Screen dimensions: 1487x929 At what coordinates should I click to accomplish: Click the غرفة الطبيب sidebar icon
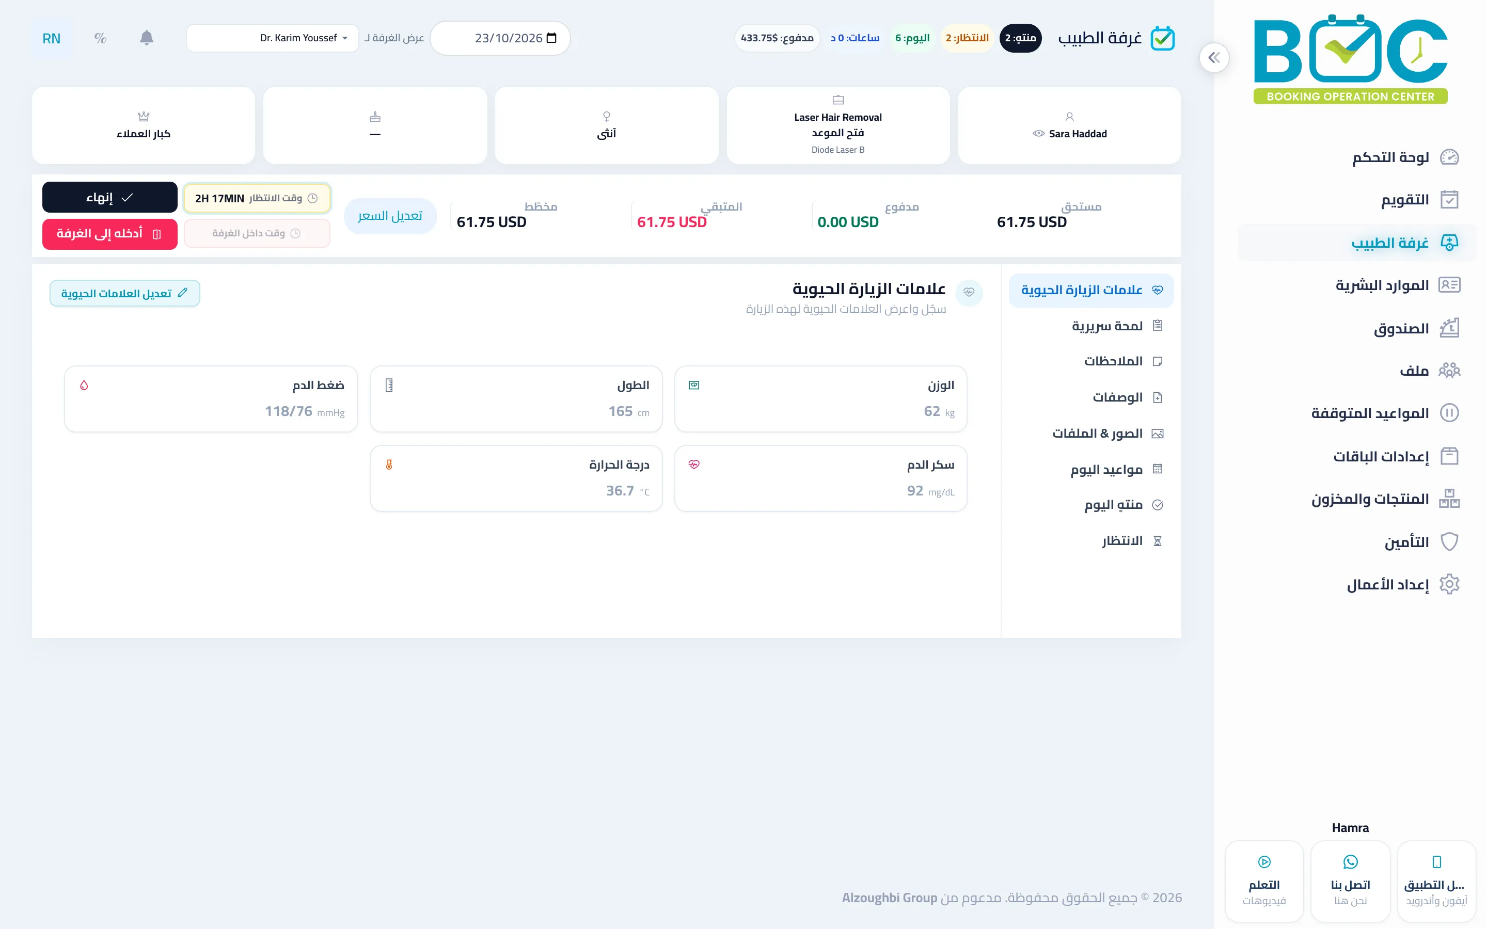click(x=1449, y=243)
